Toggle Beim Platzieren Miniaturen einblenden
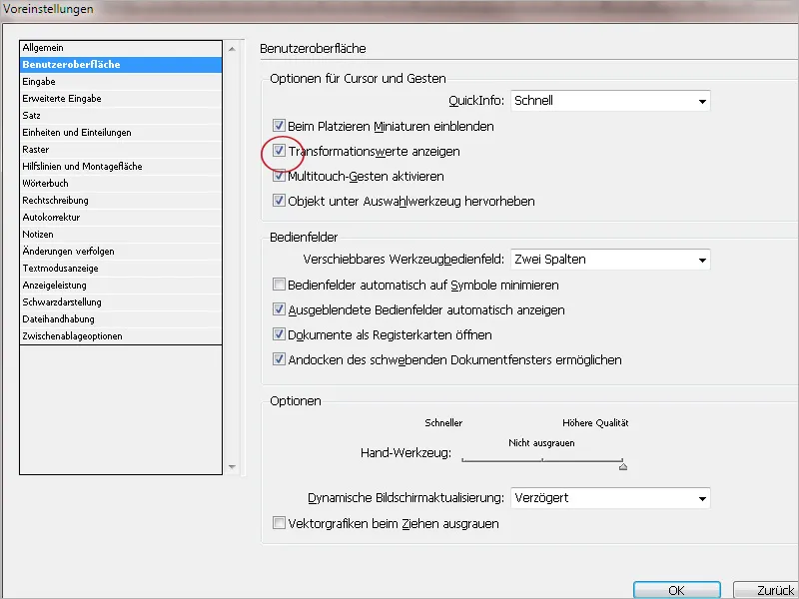 tap(279, 126)
